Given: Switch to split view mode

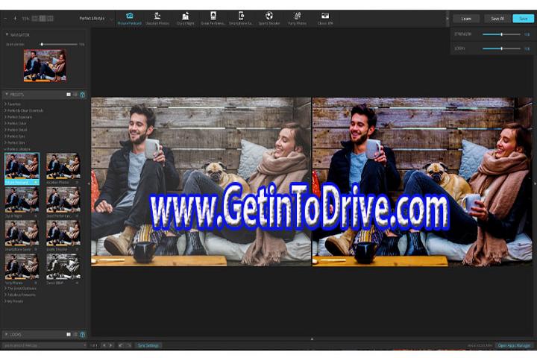Looking at the screenshot, I should [43, 19].
